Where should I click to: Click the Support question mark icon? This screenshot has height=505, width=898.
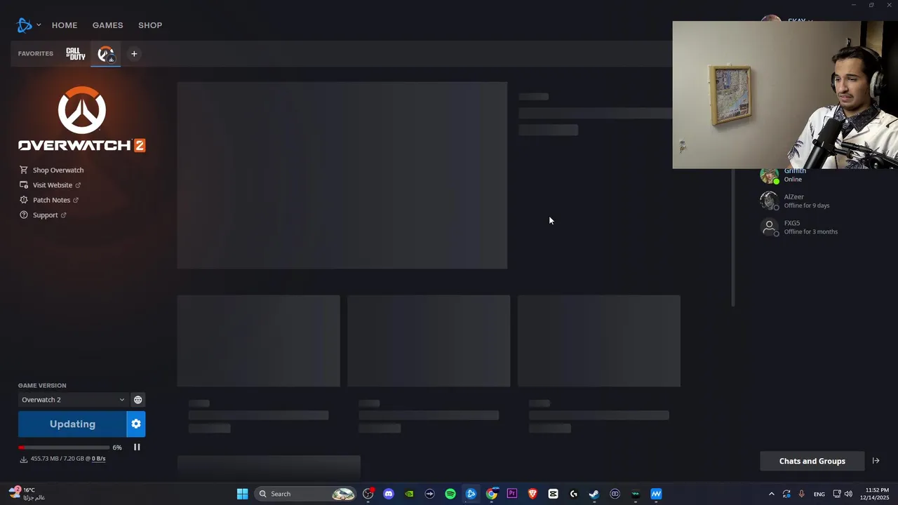(x=24, y=215)
